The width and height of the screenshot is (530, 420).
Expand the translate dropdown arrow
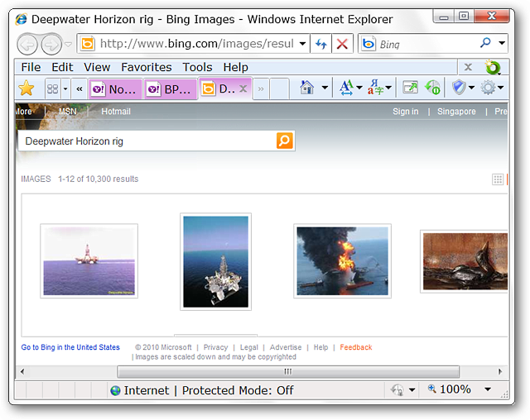click(x=388, y=88)
